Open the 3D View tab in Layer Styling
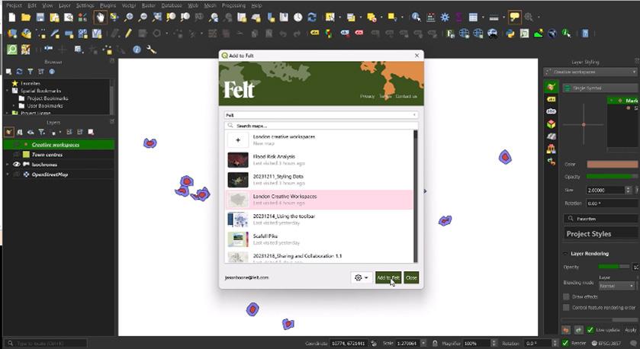The height and width of the screenshot is (349, 640). 551,123
